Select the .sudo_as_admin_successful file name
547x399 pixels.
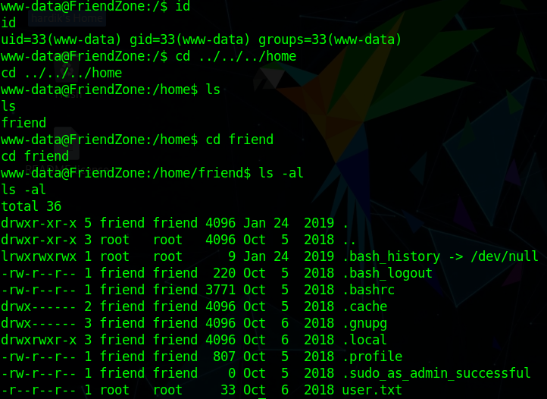[x=436, y=373]
